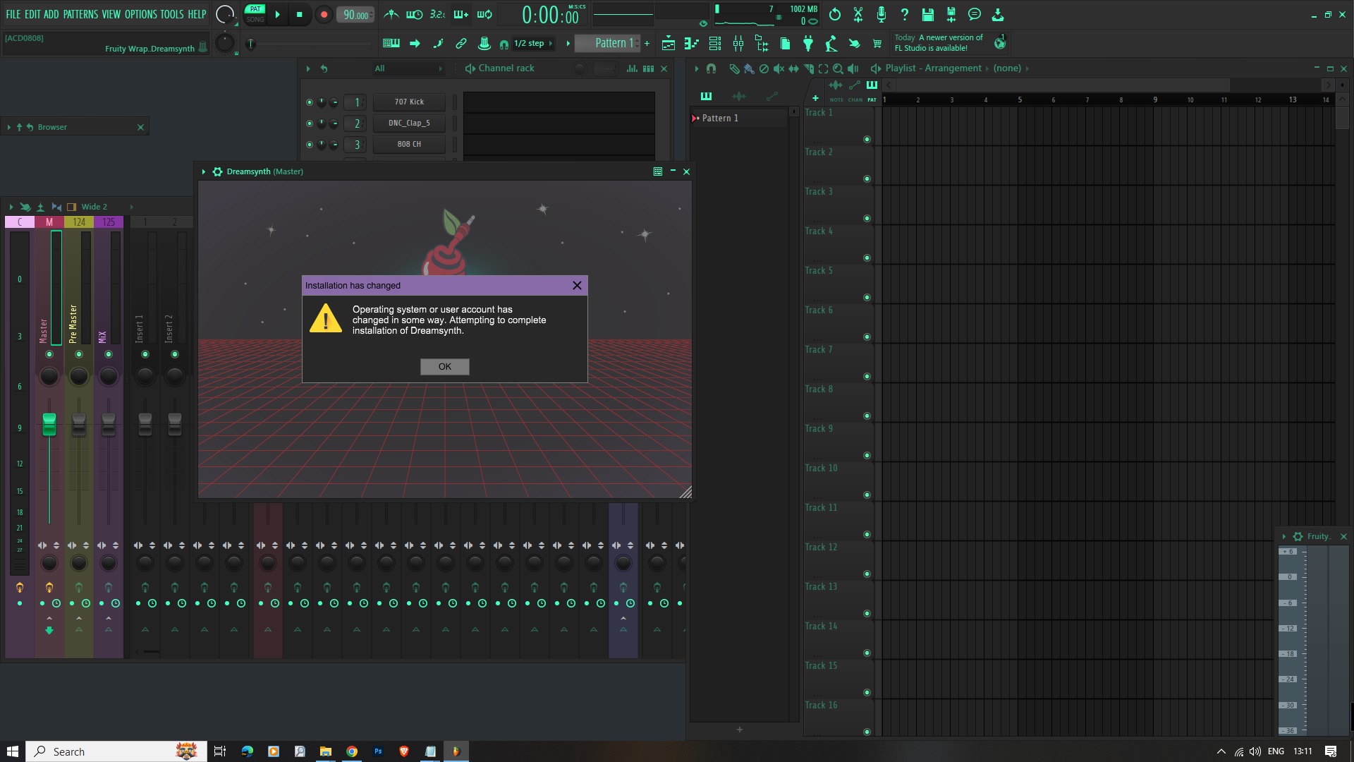Open the playlist view toolbar icon
1354x762 pixels.
(668, 44)
